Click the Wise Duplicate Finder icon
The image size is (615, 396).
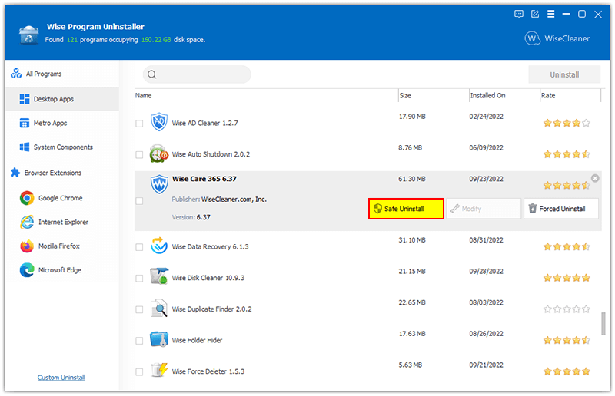coord(159,308)
